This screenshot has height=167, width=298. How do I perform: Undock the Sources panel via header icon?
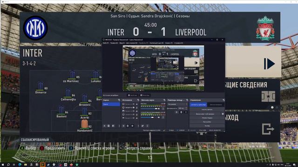point(138,100)
